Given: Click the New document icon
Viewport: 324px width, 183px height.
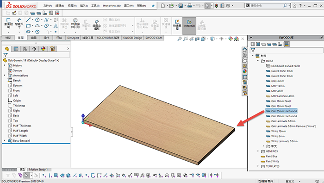Looking at the screenshot, I should click(163, 6).
